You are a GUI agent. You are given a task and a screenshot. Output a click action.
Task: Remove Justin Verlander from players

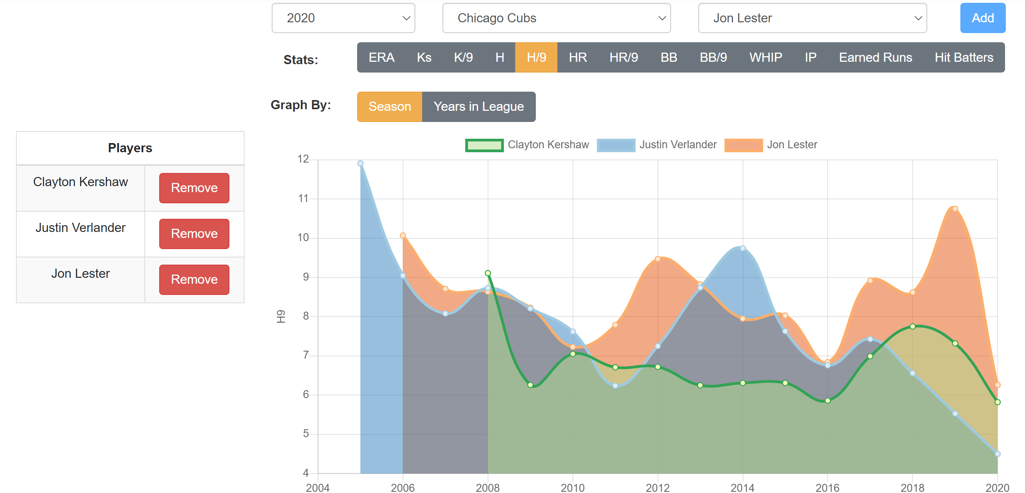[194, 234]
